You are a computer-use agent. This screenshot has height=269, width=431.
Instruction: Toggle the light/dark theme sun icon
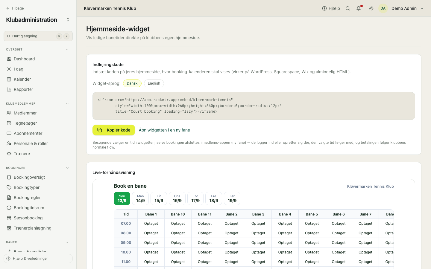click(371, 8)
